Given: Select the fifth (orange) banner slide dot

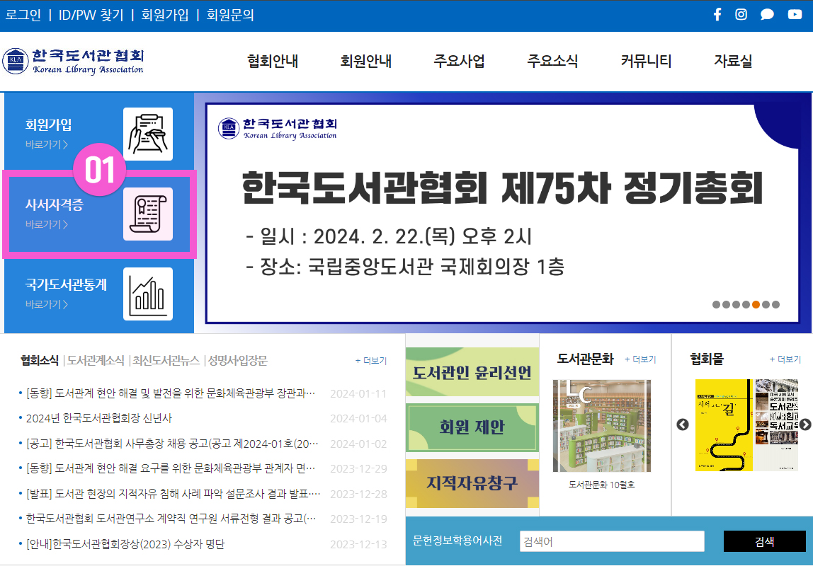Looking at the screenshot, I should (x=756, y=304).
